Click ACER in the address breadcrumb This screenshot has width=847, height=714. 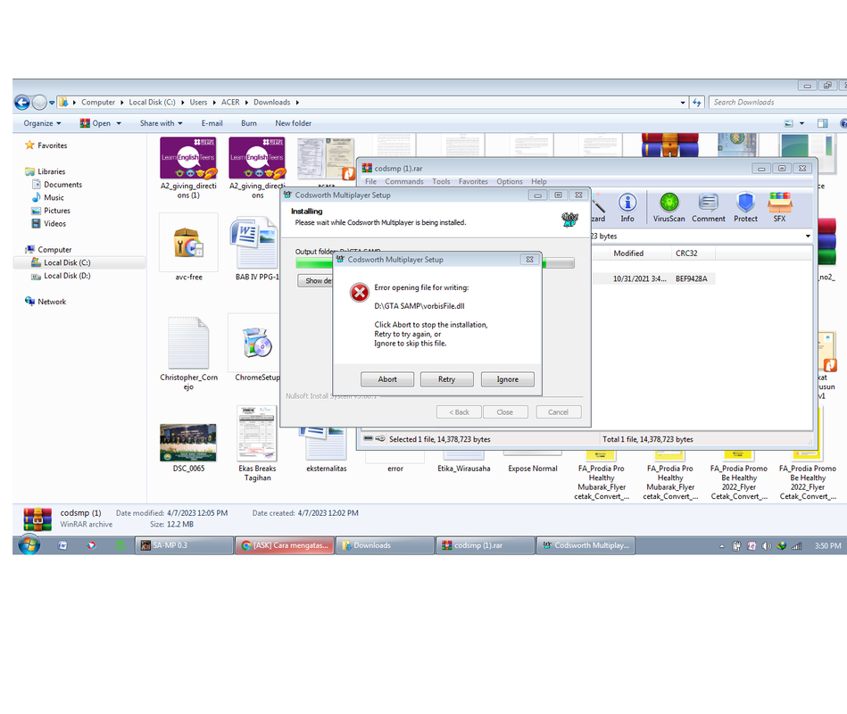[230, 102]
